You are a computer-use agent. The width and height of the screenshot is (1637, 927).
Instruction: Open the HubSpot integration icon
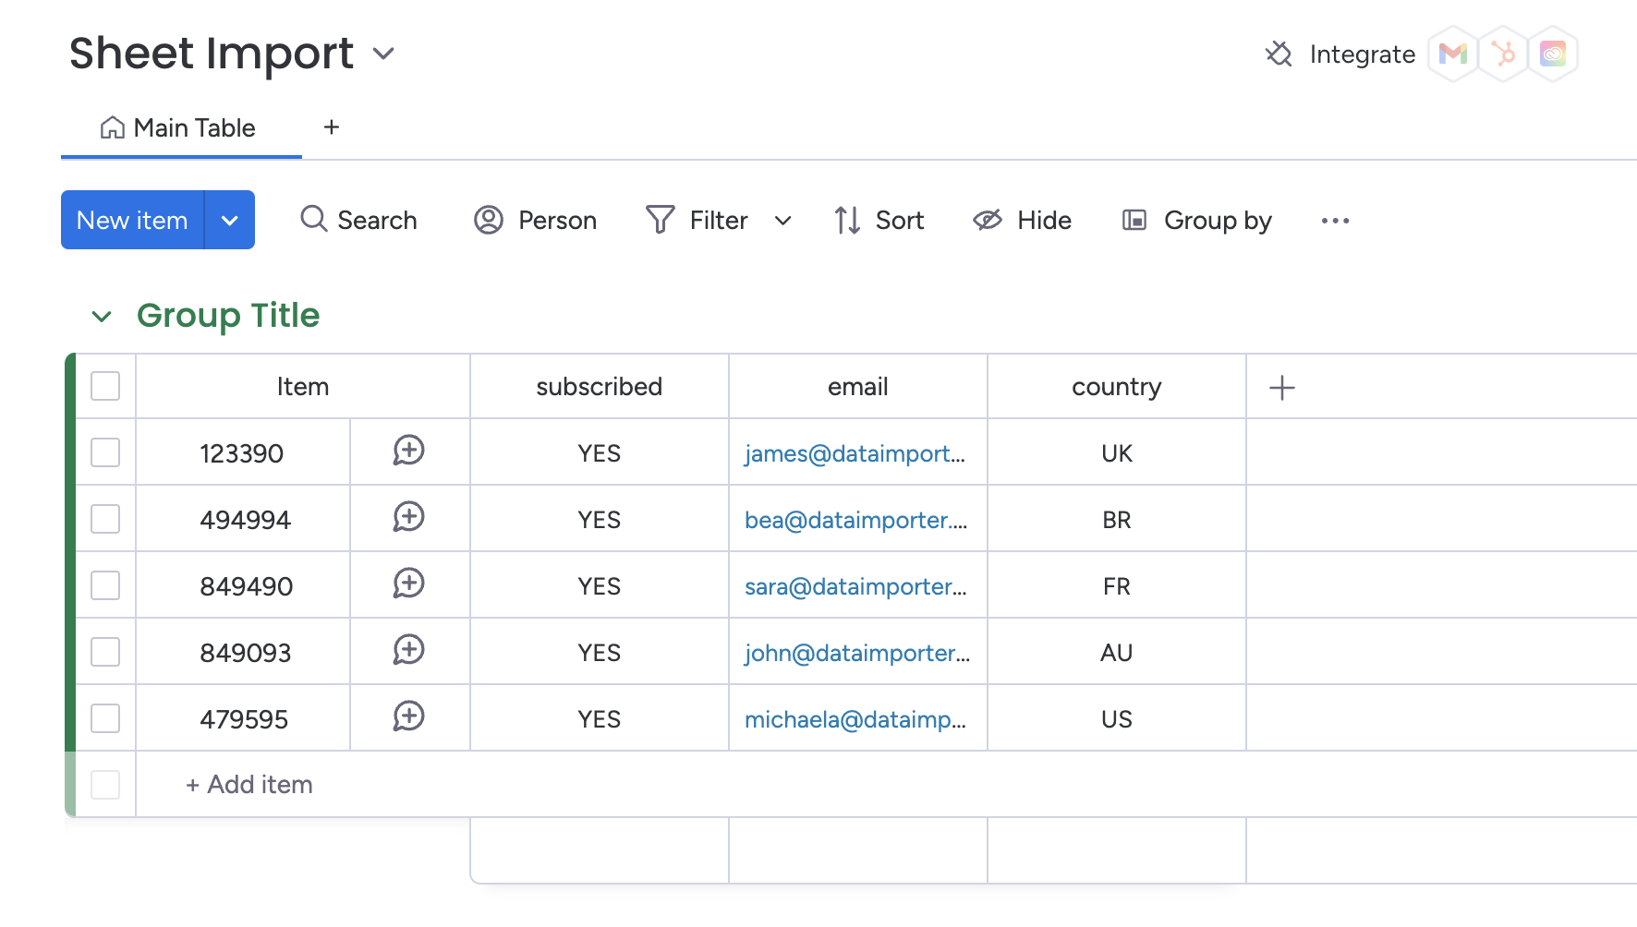[1503, 54]
